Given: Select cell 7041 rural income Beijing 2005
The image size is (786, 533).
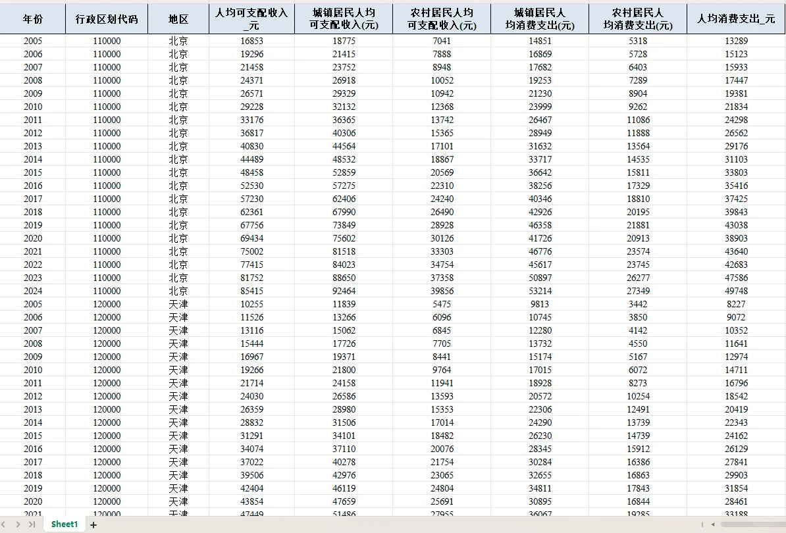Looking at the screenshot, I should [x=442, y=41].
